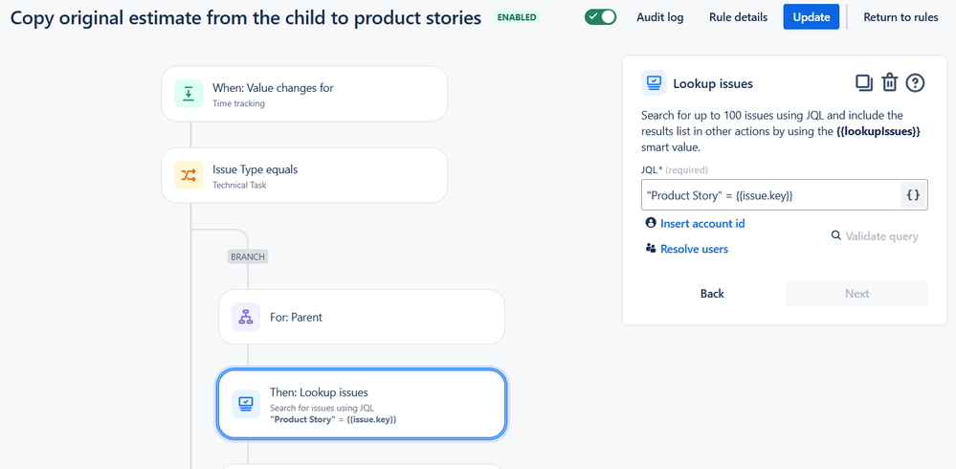Open smart values curly braces picker
Viewport: 956px width, 469px height.
point(913,195)
